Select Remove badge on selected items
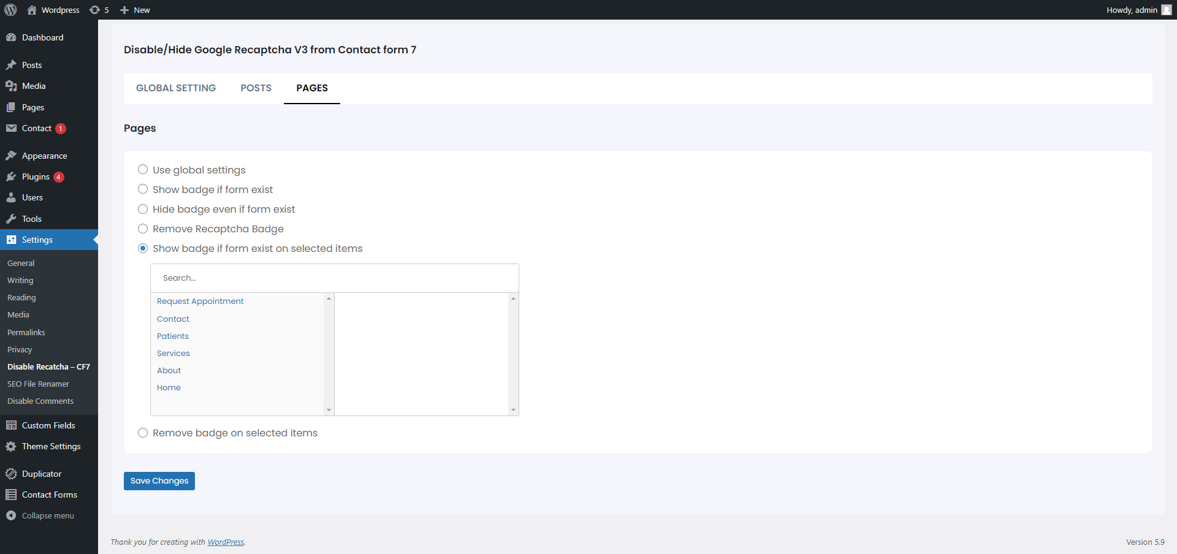The image size is (1177, 554). pyautogui.click(x=143, y=433)
